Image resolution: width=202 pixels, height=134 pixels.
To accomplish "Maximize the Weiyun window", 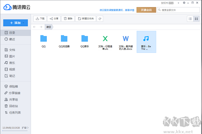I will [193, 3].
